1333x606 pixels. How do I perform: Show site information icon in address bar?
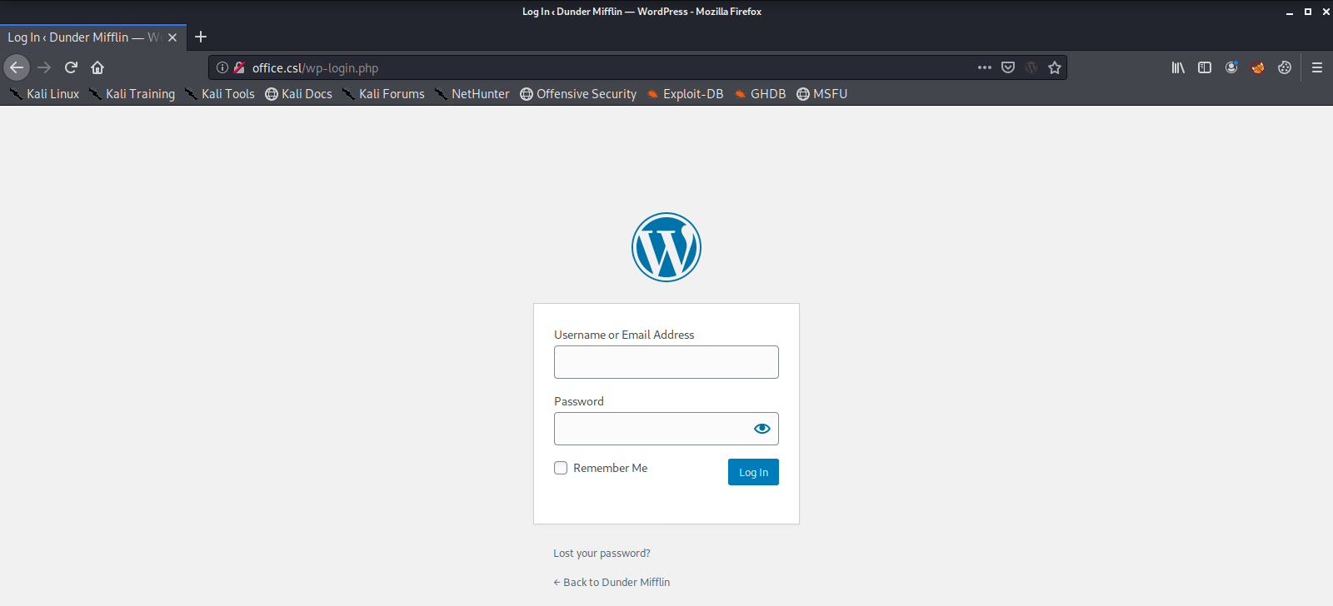click(x=222, y=67)
